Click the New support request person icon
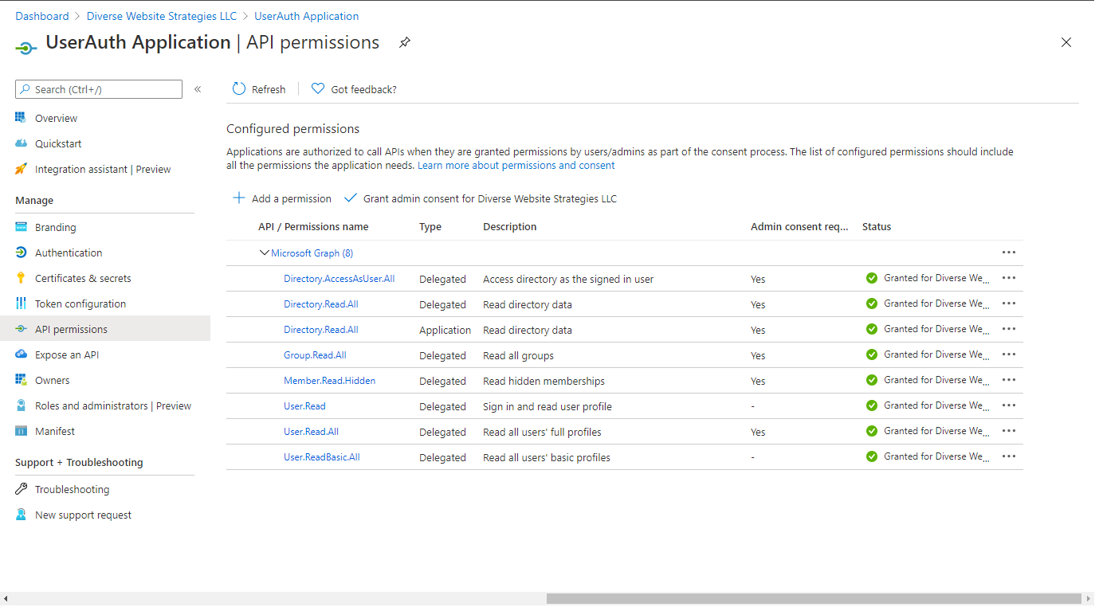1099x607 pixels. tap(21, 515)
